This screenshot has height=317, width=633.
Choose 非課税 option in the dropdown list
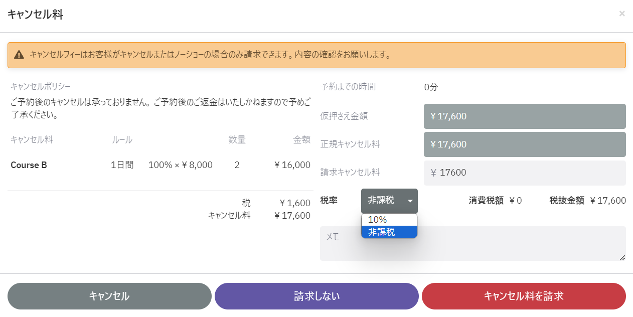389,232
